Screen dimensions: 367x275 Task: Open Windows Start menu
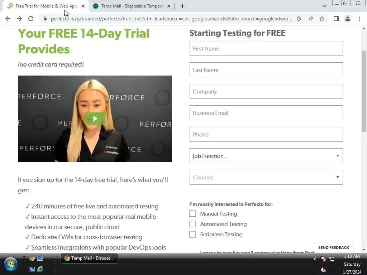(10, 264)
